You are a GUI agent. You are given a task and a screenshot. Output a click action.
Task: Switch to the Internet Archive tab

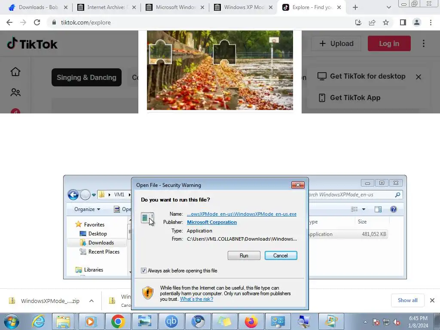tap(107, 7)
